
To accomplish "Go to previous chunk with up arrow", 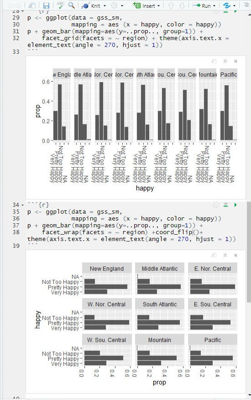I will 171,5.
